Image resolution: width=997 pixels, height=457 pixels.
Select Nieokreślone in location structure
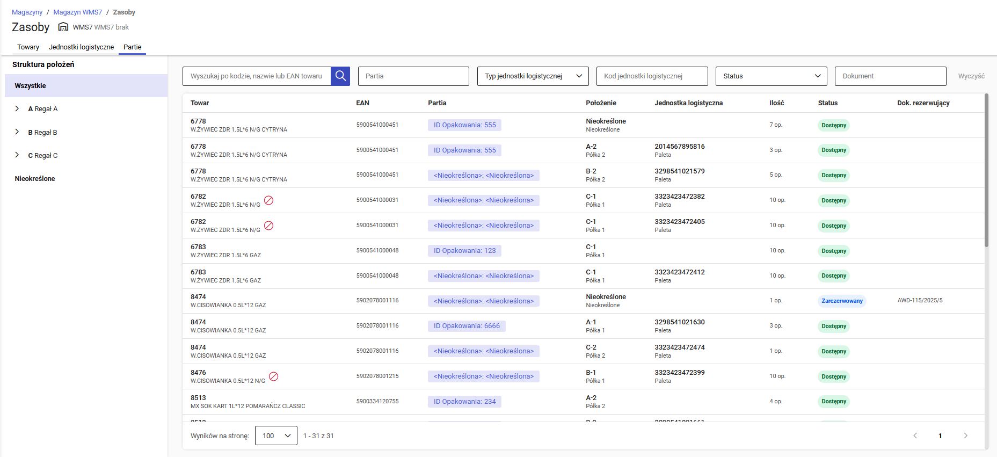(35, 179)
